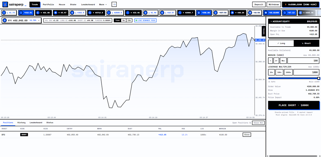Viewport: 321px width, 157px height.
Task: Open ticker chip showing +$18.41
Action: (x=26, y=13)
